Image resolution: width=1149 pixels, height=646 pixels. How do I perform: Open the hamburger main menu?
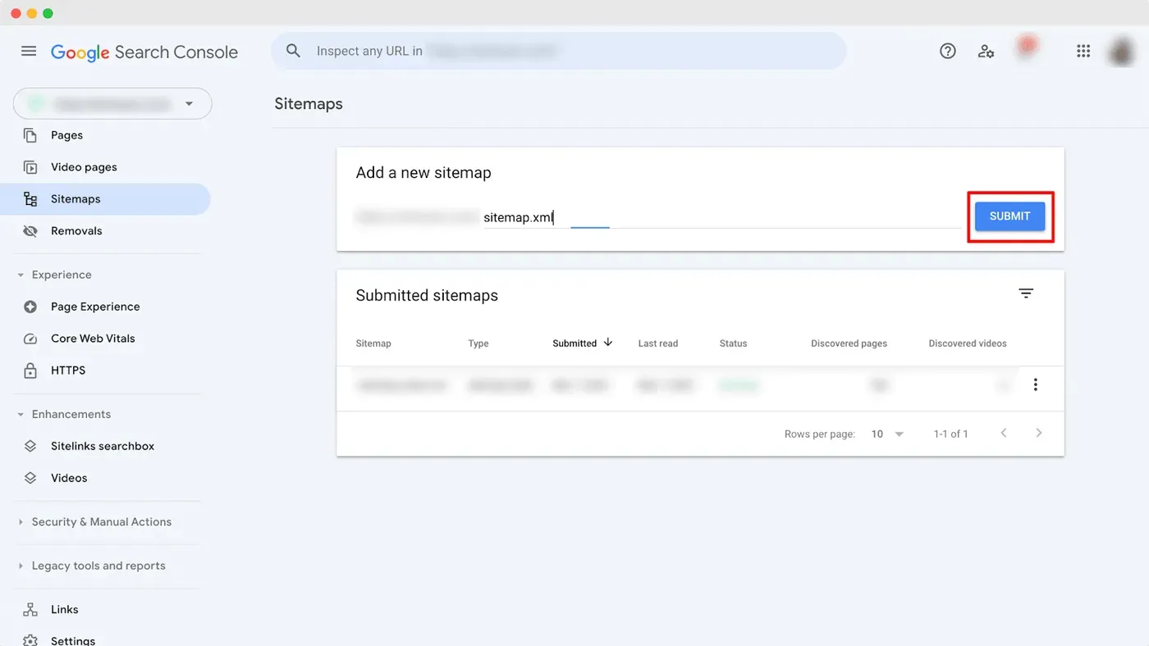[x=29, y=51]
